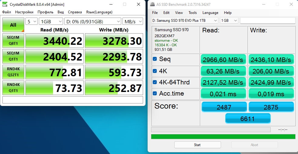
Task: Click the Seq write result 2436,10 MB/s
Action: point(271,60)
